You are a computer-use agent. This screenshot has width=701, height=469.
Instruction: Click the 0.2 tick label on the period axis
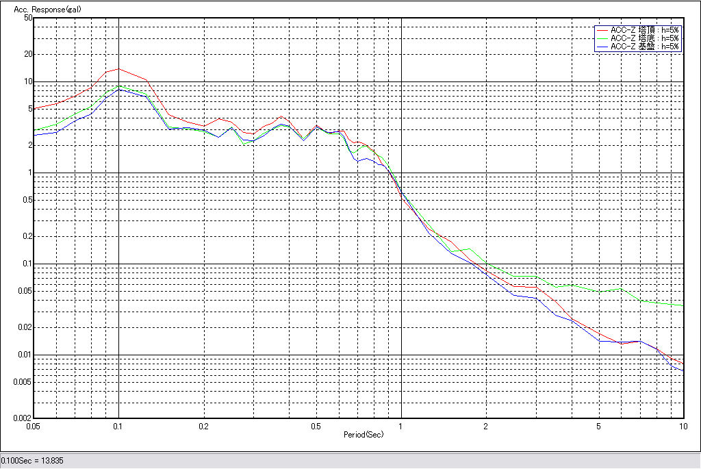pyautogui.click(x=203, y=426)
